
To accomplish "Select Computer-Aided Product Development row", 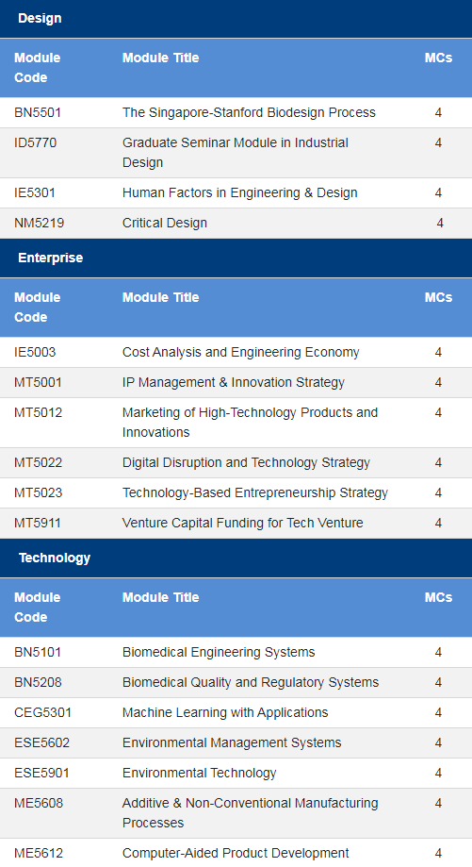I will tap(236, 853).
